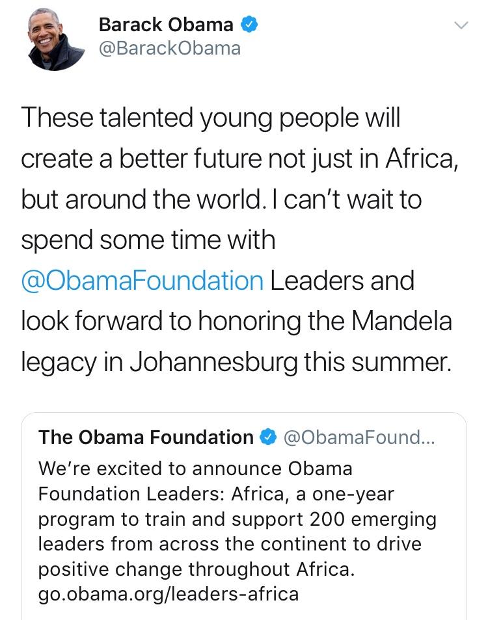This screenshot has width=488, height=620.
Task: Click the Barack Obama display name
Action: coord(166,25)
